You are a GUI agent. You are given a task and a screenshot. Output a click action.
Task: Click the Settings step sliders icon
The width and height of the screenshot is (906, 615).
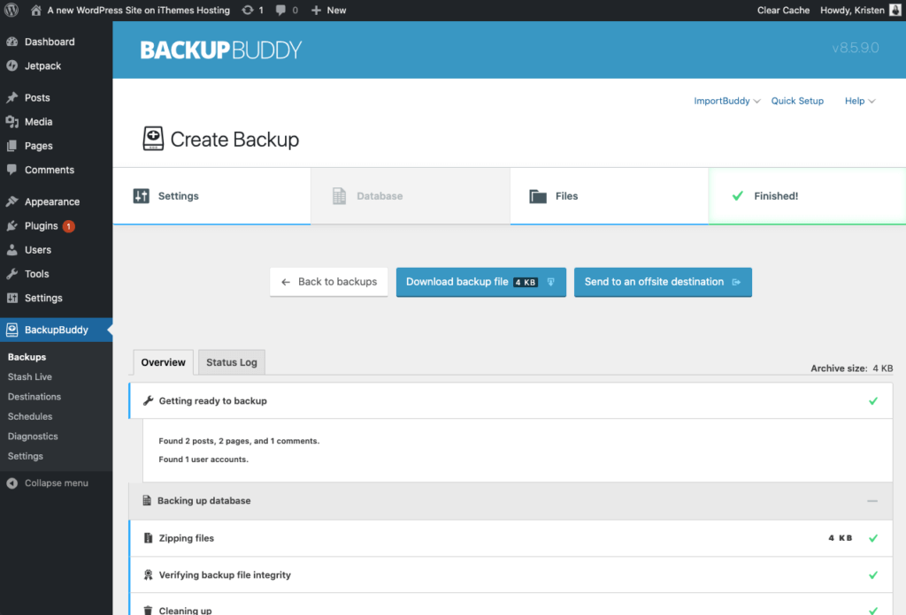pos(141,196)
